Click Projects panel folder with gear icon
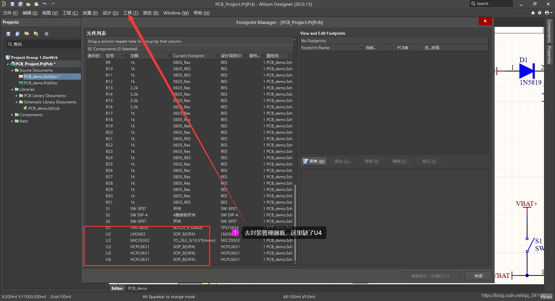Viewport: 555px width, 301px height. tap(36, 34)
